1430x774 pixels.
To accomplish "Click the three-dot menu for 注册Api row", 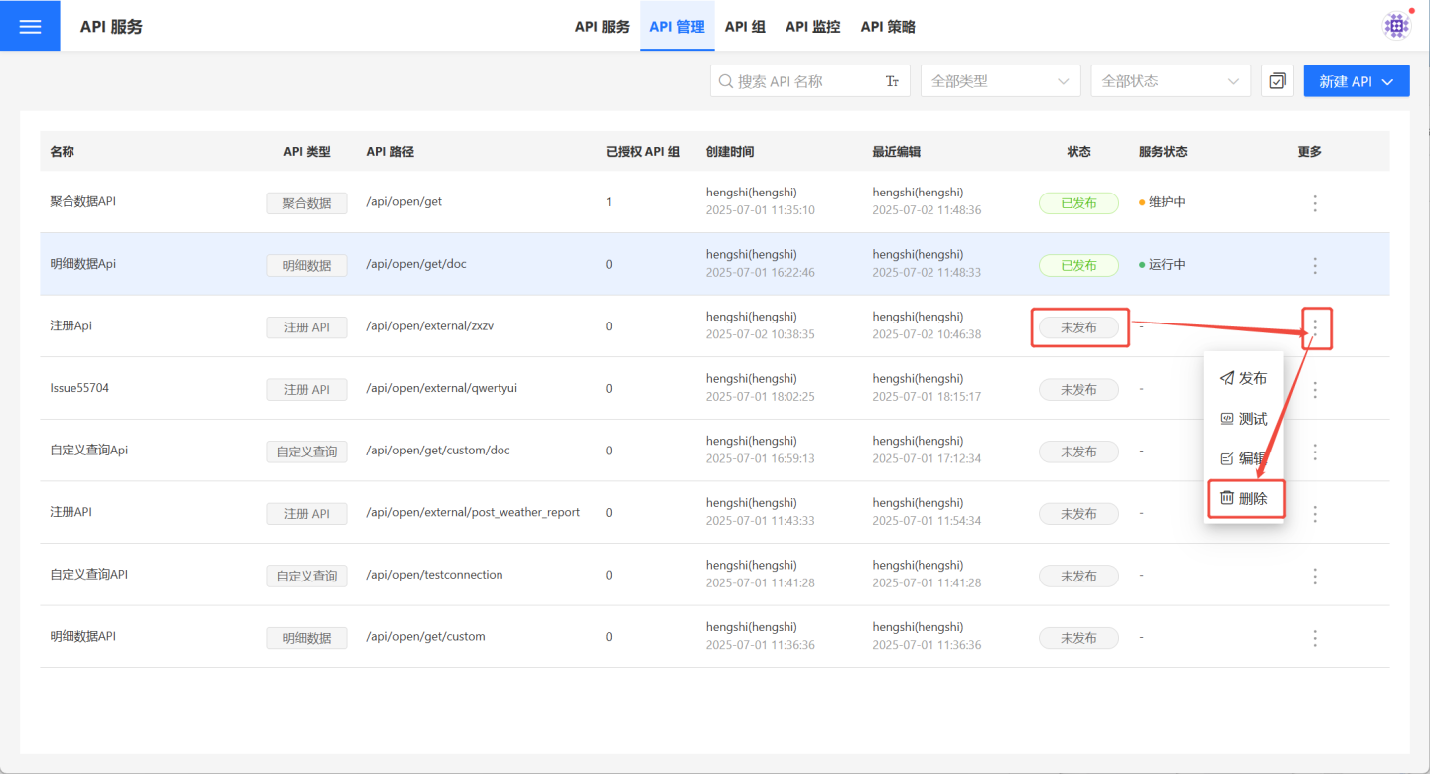I will [1316, 327].
